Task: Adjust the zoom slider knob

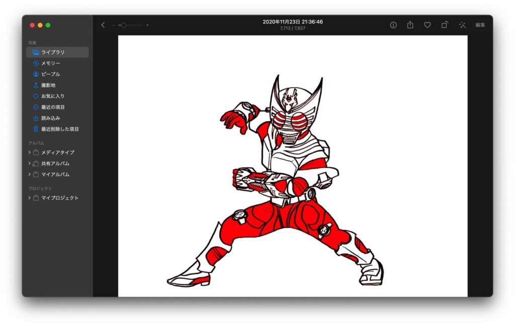Action: click(x=124, y=25)
